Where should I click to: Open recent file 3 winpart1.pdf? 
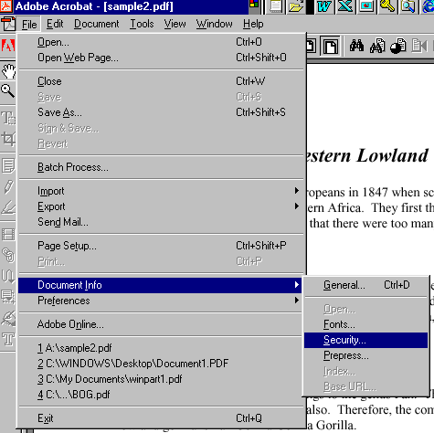click(160, 379)
